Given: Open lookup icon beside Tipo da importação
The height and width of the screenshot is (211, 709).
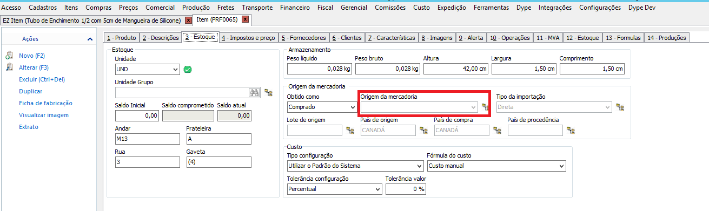Looking at the screenshot, I should 620,107.
